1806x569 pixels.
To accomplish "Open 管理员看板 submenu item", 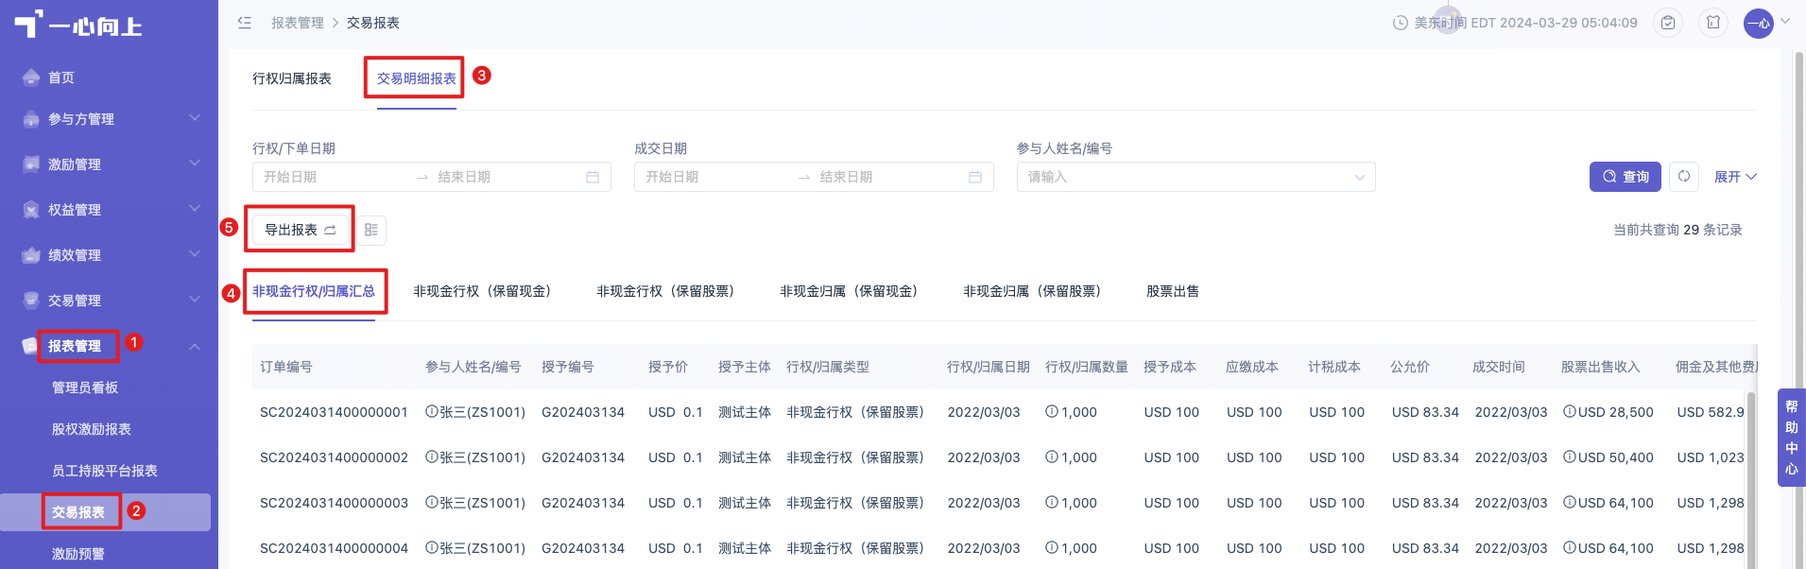I will pyautogui.click(x=85, y=388).
